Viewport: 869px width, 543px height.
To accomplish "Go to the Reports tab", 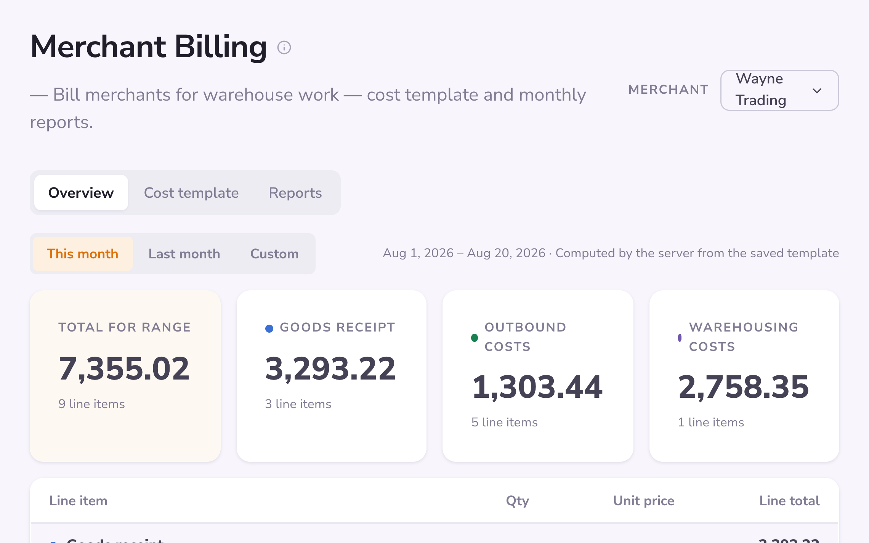I will coord(295,193).
